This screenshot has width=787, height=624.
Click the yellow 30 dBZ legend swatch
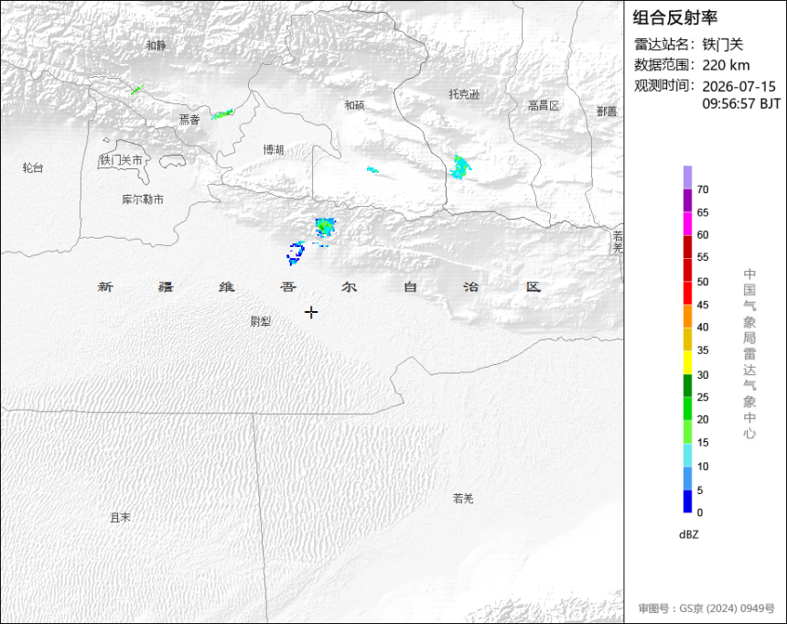pos(687,362)
